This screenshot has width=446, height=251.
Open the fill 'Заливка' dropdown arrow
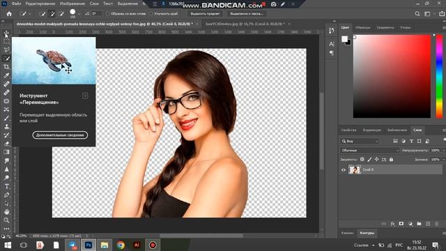pos(443,160)
